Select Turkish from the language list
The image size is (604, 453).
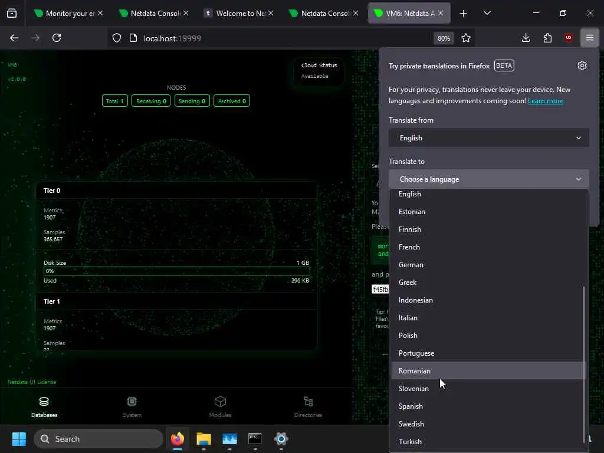[487, 442]
